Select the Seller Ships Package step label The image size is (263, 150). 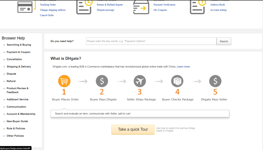(142, 99)
